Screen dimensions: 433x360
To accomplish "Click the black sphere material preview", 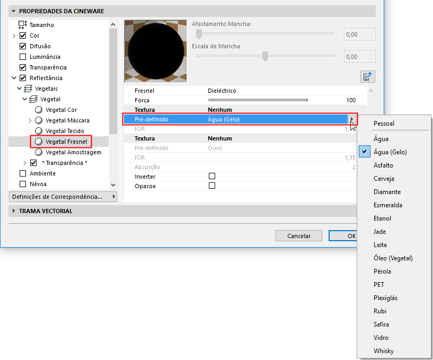I will click(x=156, y=51).
